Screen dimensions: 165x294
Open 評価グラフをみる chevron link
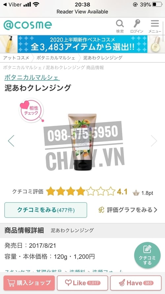pyautogui.click(x=128, y=210)
